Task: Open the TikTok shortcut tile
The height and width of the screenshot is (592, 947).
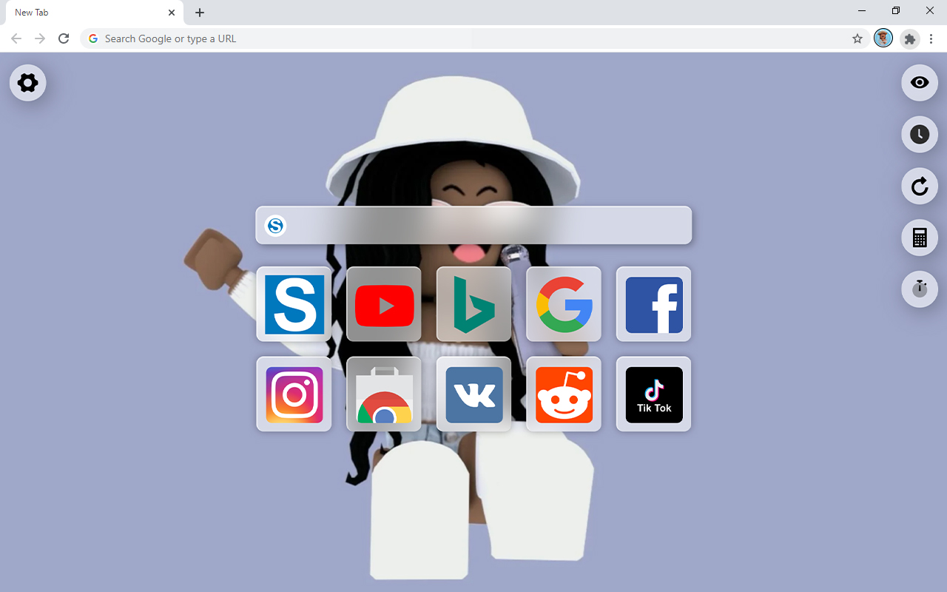Action: click(x=654, y=394)
